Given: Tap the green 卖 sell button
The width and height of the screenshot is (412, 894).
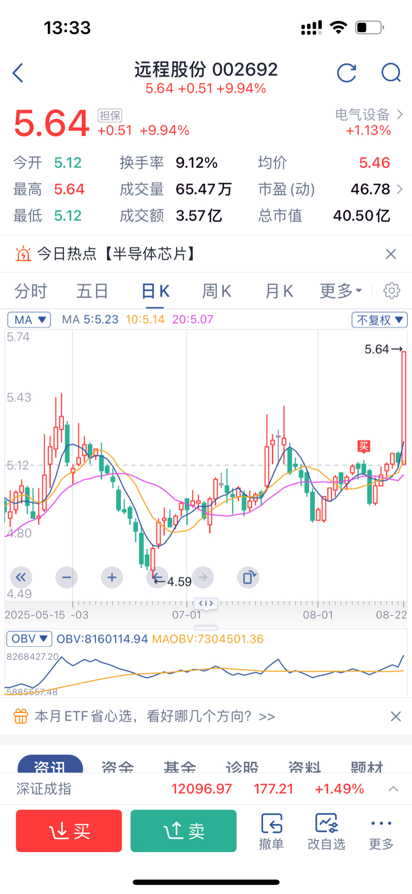Looking at the screenshot, I should [x=183, y=831].
